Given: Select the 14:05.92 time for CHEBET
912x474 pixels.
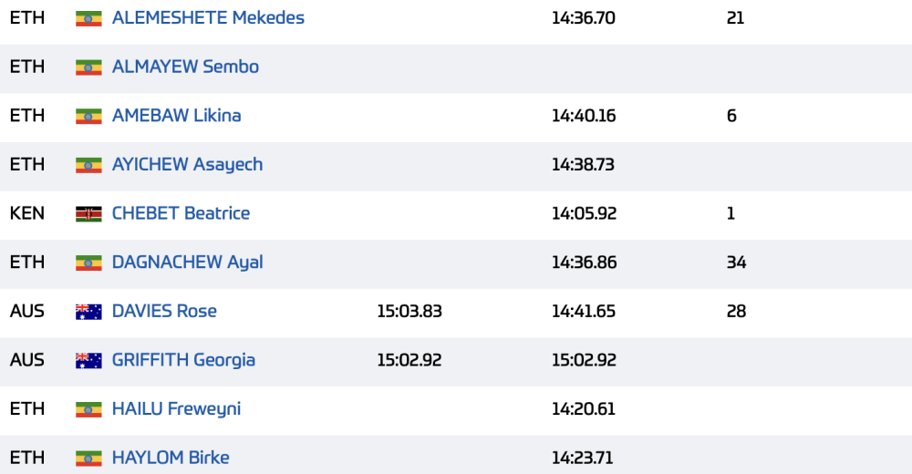Looking at the screenshot, I should pos(584,213).
